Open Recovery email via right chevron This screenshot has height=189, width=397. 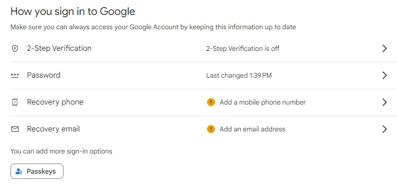click(385, 129)
